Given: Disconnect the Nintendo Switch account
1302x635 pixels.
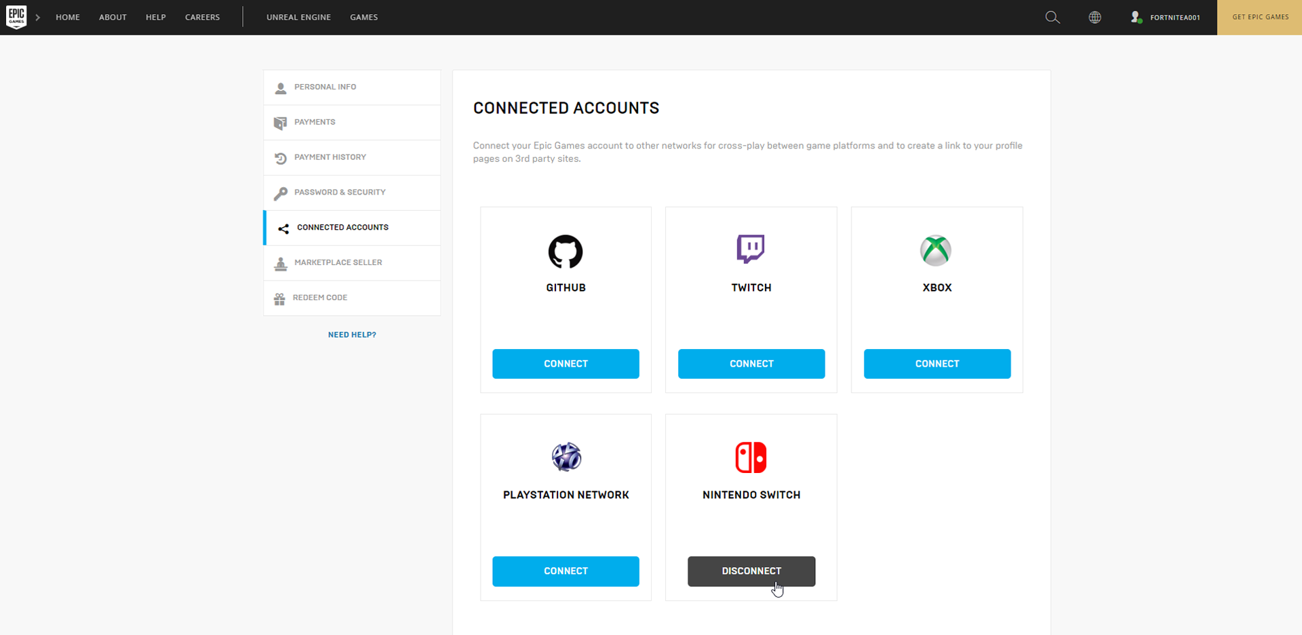Looking at the screenshot, I should point(751,571).
